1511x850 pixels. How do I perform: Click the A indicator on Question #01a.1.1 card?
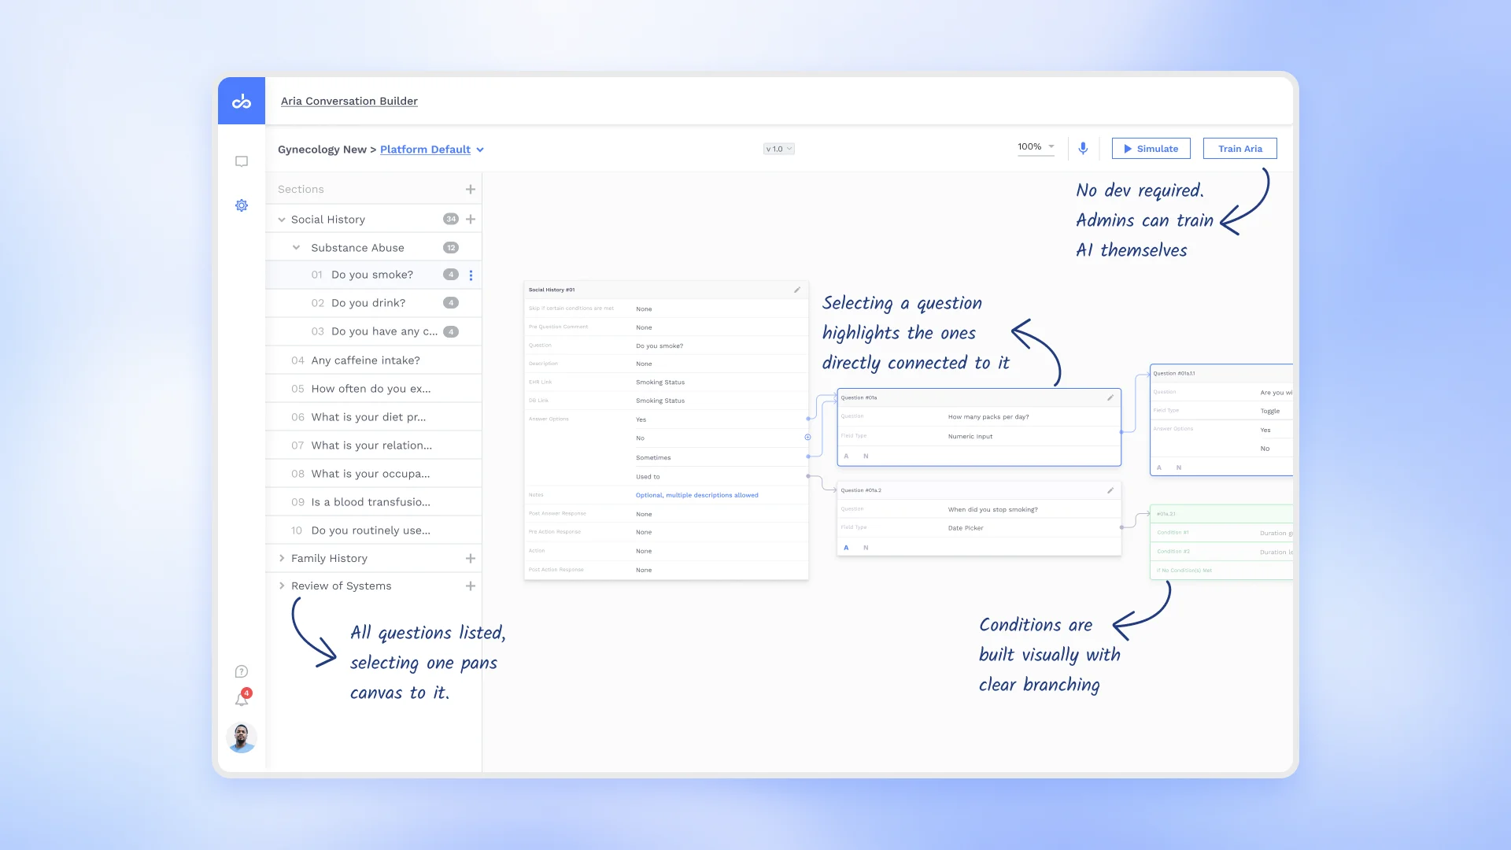pos(1159,468)
